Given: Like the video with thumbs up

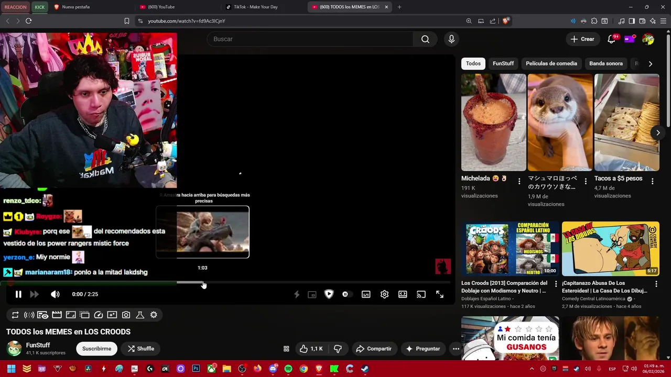Looking at the screenshot, I should (311, 349).
